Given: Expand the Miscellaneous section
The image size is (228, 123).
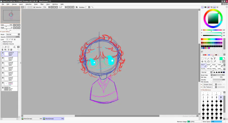Looking at the screenshot, I should [x=206, y=90].
